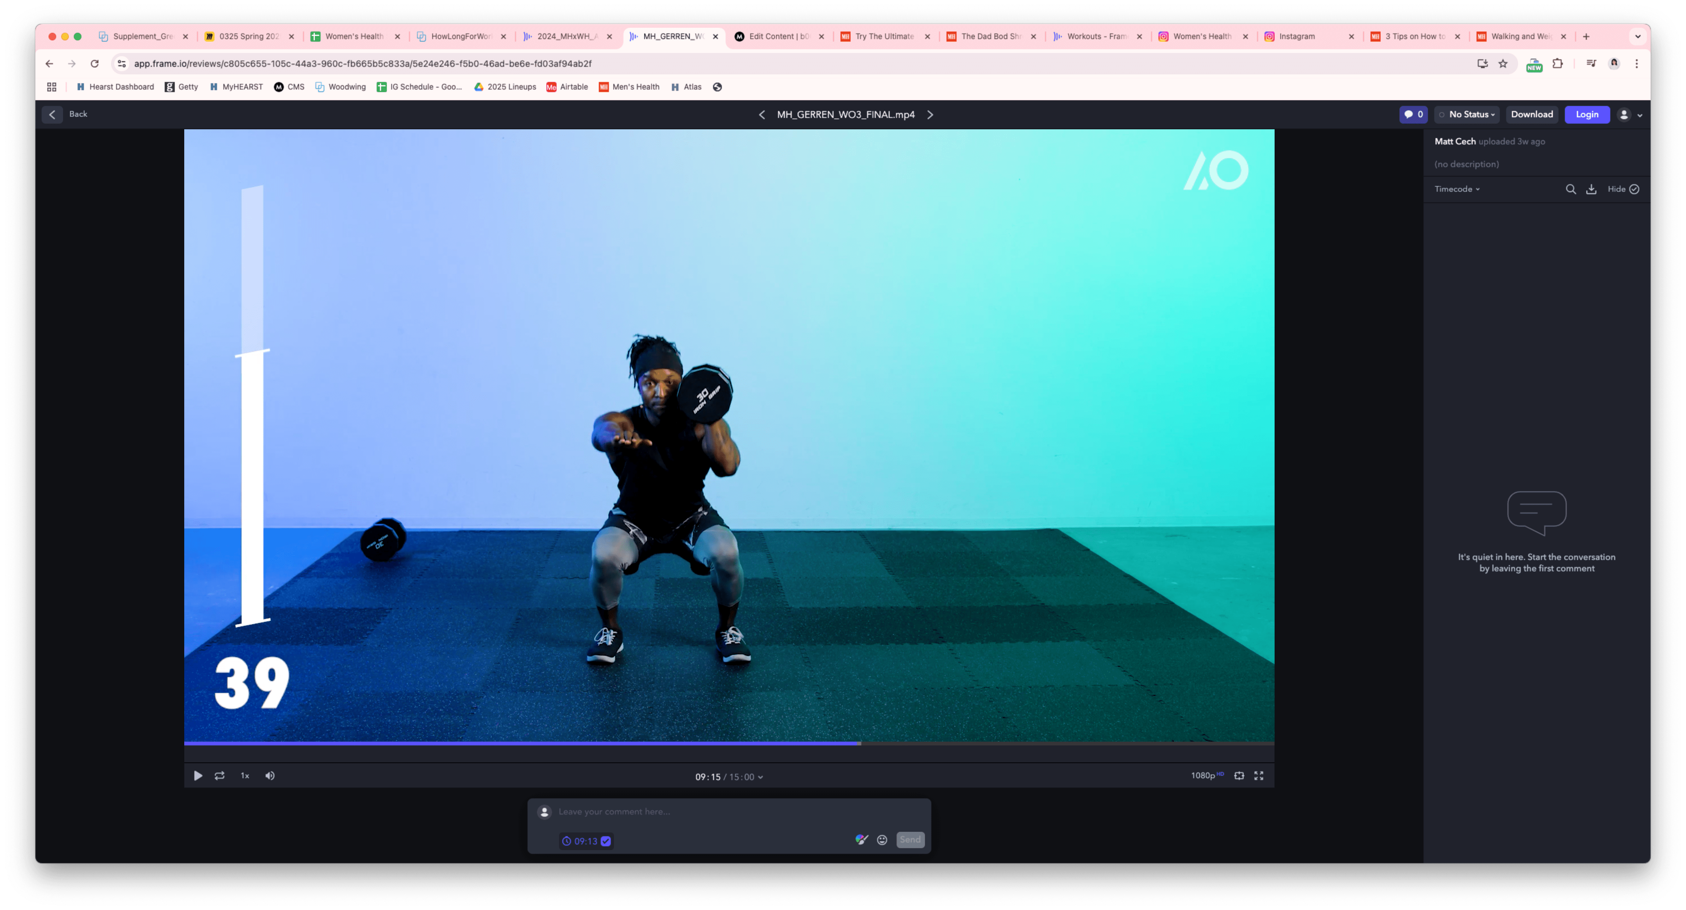Open the Men's Health bookmark
This screenshot has height=910, width=1686.
[629, 87]
